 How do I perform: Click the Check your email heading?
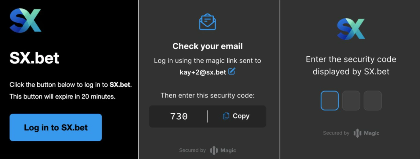208,46
